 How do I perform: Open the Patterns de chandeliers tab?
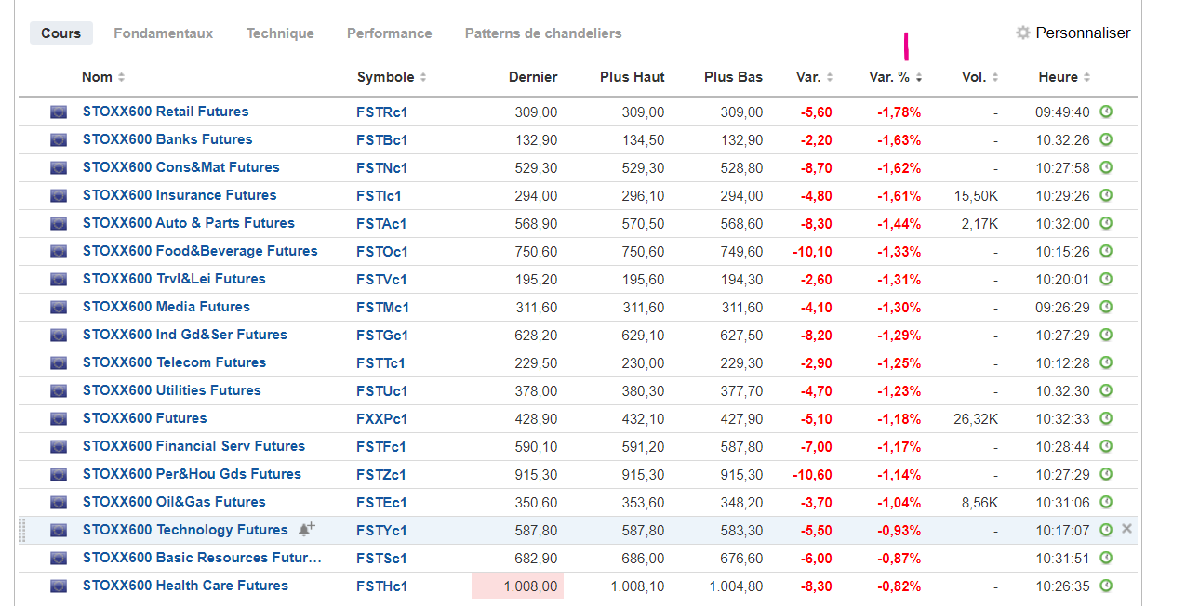[543, 33]
